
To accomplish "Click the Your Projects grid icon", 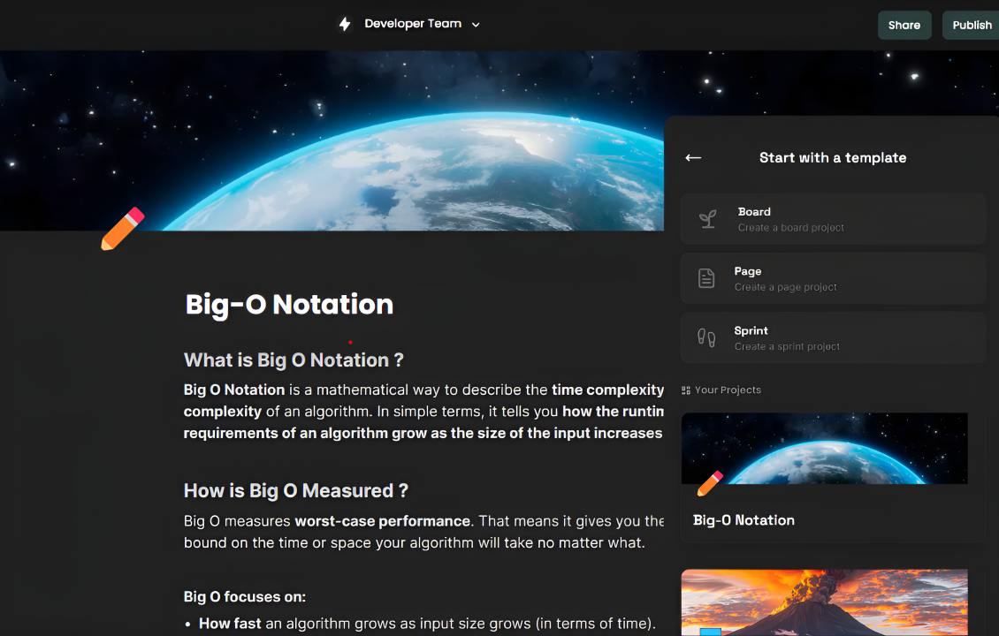I will (685, 390).
